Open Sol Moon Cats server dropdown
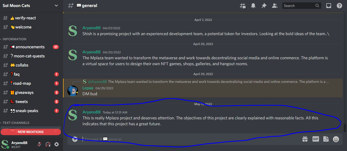 [x=56, y=6]
